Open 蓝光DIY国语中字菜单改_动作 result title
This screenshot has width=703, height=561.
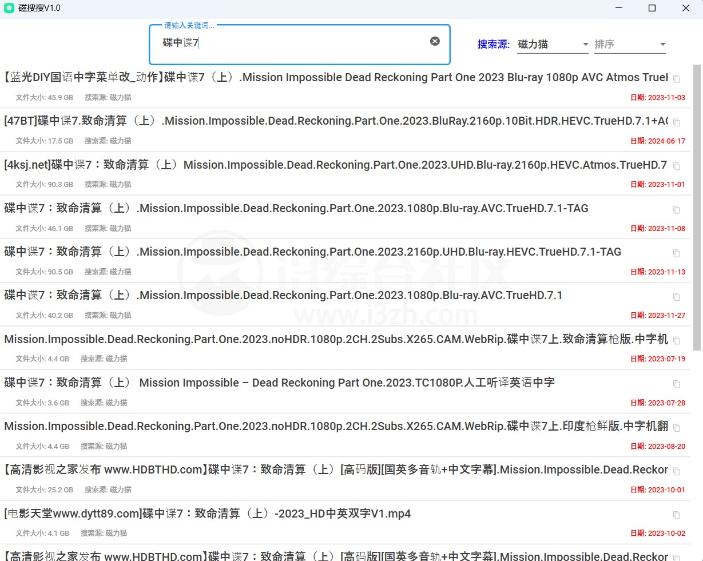click(x=336, y=77)
